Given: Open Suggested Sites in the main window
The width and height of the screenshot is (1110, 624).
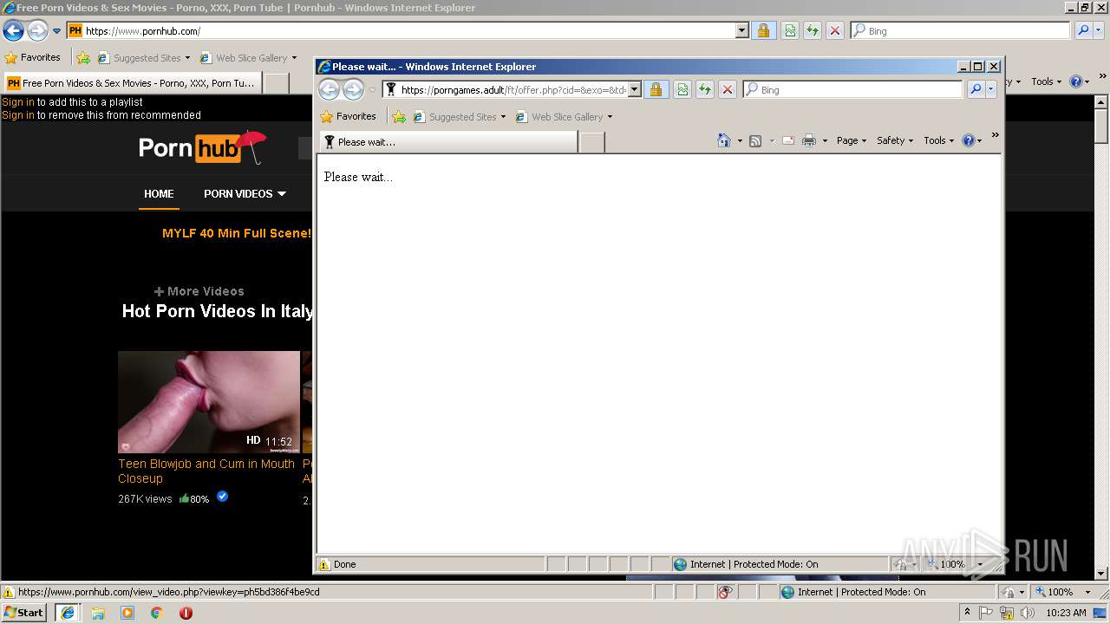Looking at the screenshot, I should tap(143, 58).
